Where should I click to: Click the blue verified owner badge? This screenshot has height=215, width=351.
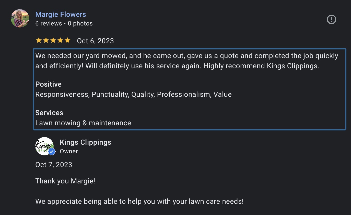pos(52,152)
